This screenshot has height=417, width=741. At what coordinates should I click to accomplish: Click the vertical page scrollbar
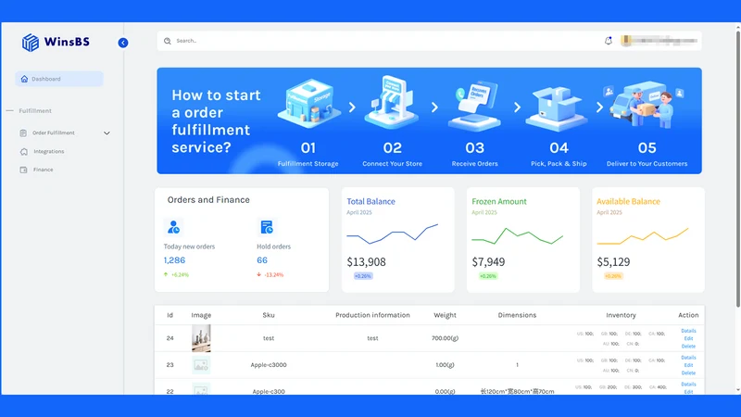click(x=737, y=170)
